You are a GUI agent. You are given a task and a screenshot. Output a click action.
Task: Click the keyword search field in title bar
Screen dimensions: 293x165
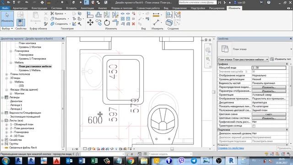tap(197, 2)
